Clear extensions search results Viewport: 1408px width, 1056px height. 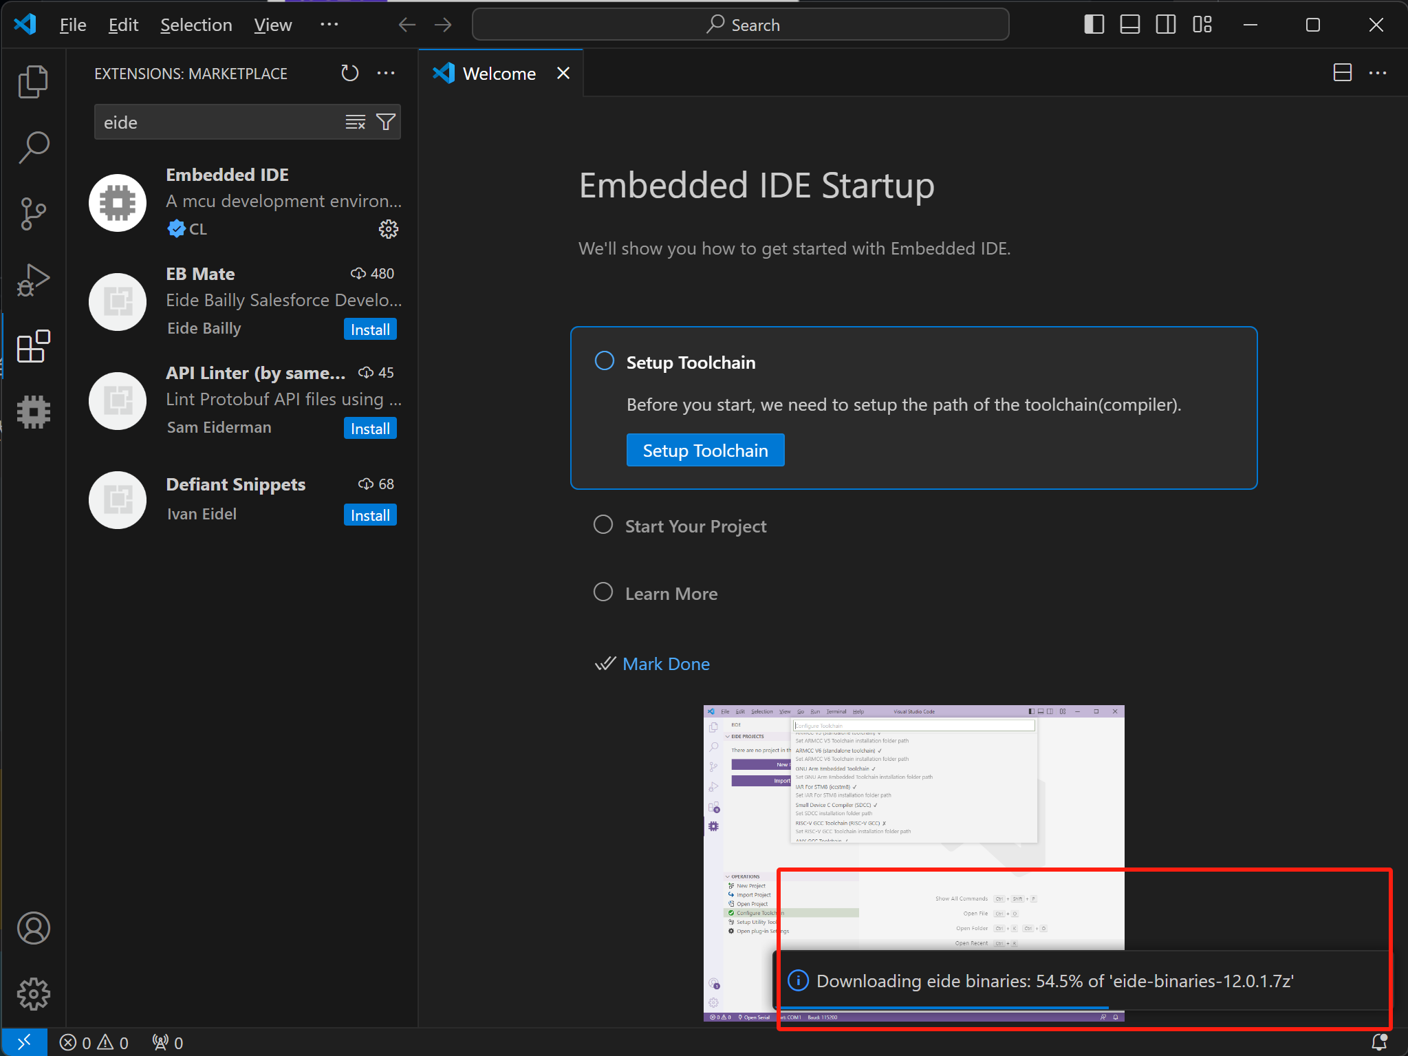[x=355, y=122]
